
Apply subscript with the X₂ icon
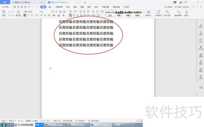tap(45, 15)
